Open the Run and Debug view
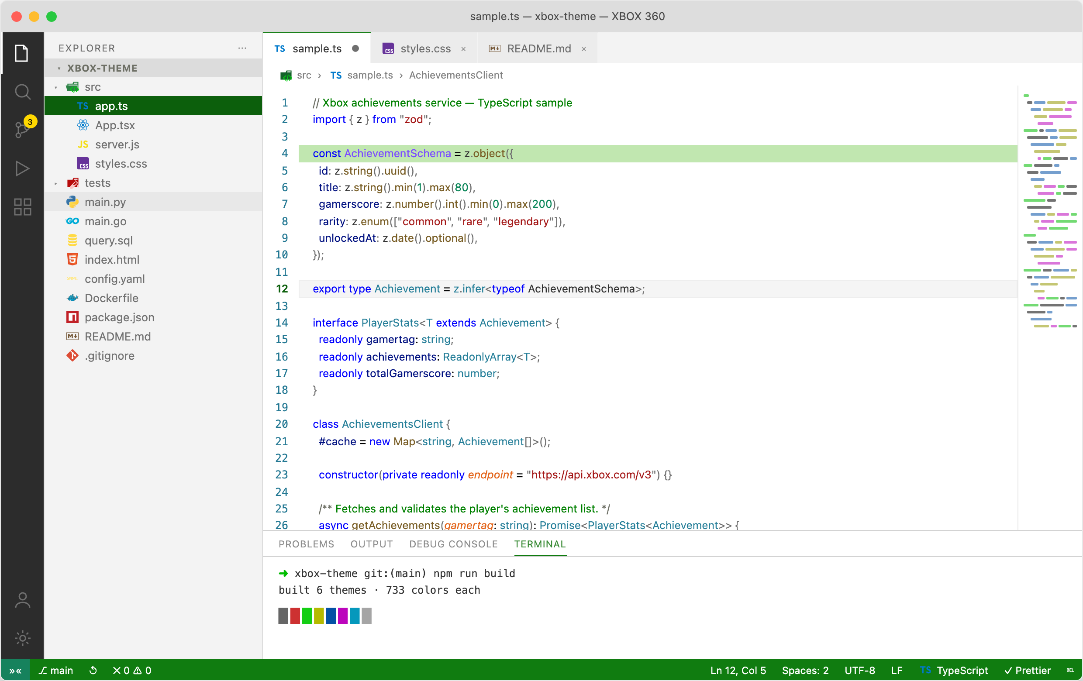1083x681 pixels. pyautogui.click(x=21, y=169)
